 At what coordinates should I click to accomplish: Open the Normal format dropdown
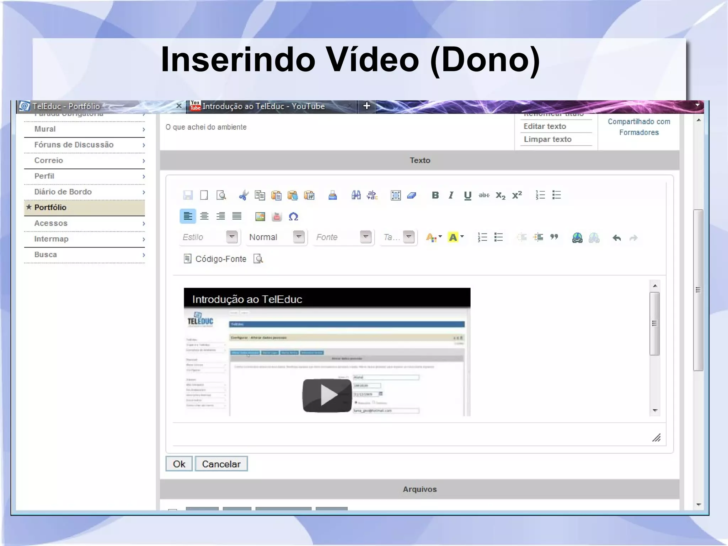276,237
